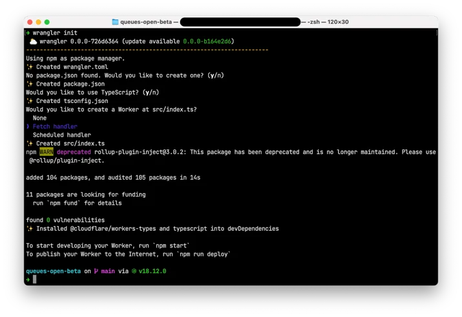
Task: Click the folder icon in the title bar
Action: [x=115, y=22]
